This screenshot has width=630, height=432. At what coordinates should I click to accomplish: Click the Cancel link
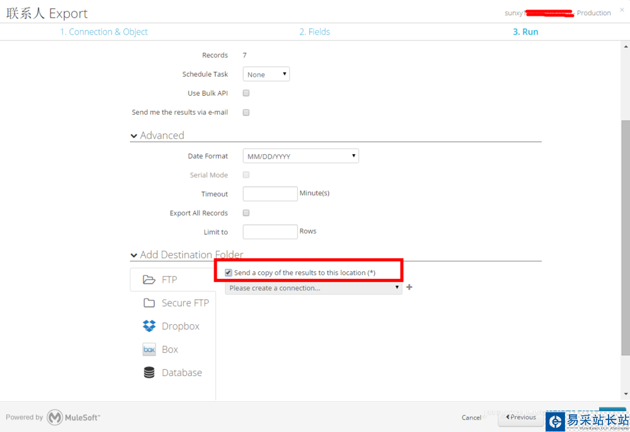[x=471, y=418]
